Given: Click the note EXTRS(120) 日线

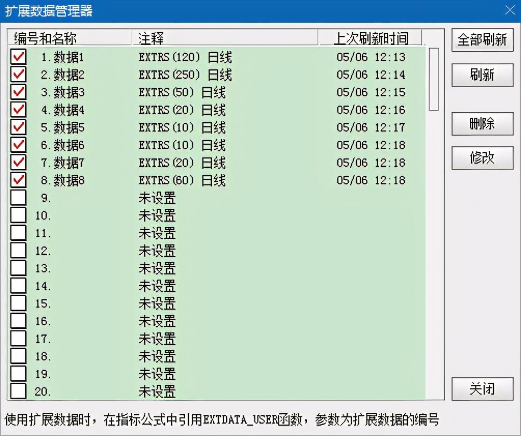Looking at the screenshot, I should 185,57.
